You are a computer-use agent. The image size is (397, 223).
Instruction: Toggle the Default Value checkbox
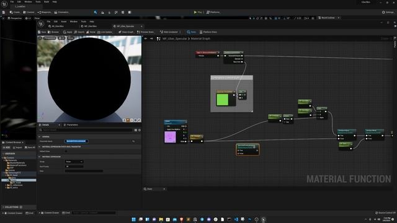click(66, 151)
